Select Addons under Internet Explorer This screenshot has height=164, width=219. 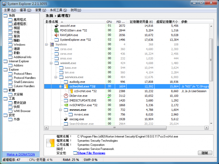pos(18,65)
